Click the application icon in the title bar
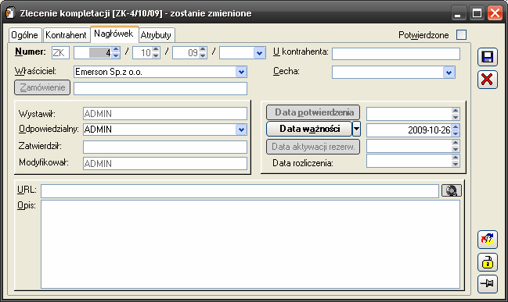Viewport: 508px width, 302px height. point(10,13)
